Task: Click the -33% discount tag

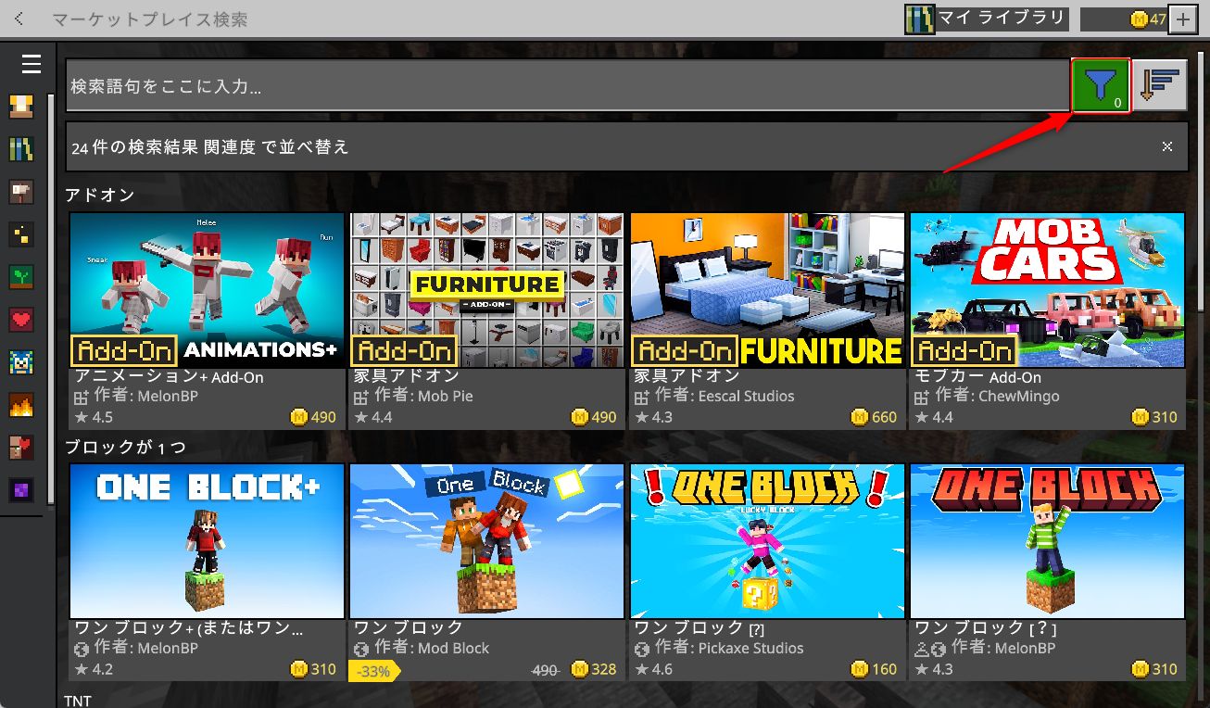Action: tap(373, 670)
